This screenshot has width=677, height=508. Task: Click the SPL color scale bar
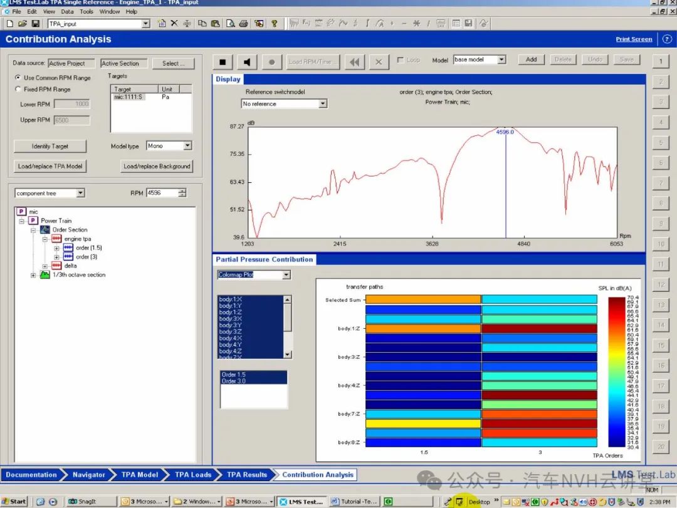click(x=617, y=371)
